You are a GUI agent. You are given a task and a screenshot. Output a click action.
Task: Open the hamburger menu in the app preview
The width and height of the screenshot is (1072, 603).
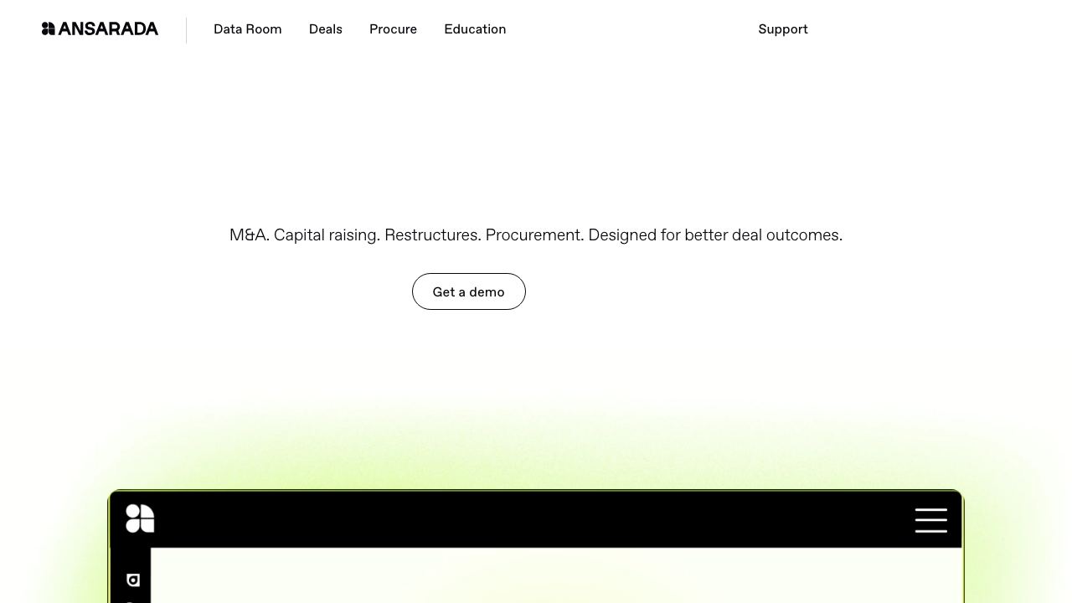931,520
